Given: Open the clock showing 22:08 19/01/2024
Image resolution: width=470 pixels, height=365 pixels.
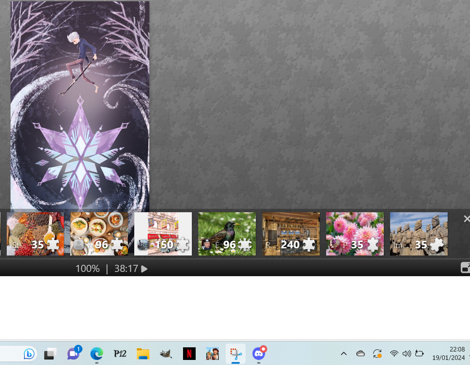Looking at the screenshot, I should (x=449, y=354).
